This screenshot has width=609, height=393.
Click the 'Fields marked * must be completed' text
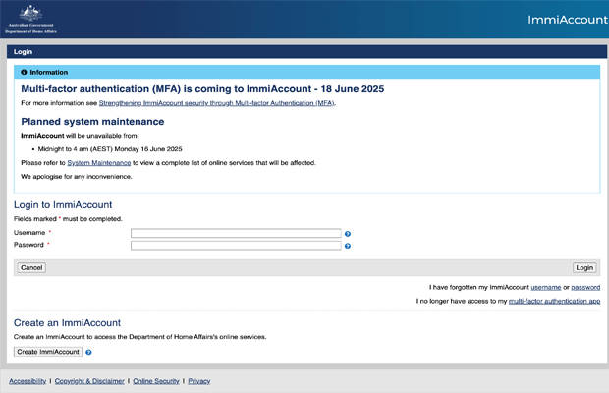pyautogui.click(x=68, y=219)
